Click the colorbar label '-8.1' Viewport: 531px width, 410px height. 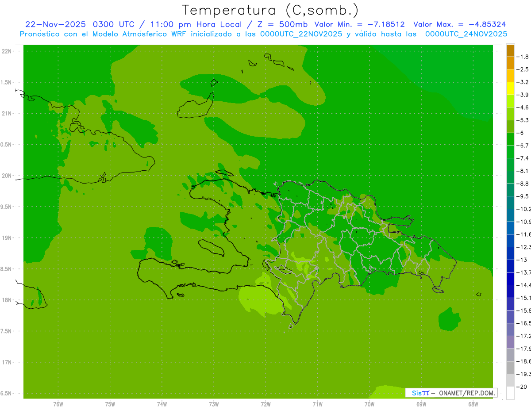pyautogui.click(x=523, y=171)
